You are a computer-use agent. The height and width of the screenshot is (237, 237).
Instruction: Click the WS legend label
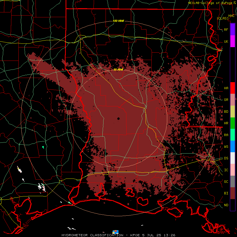tap(226, 147)
